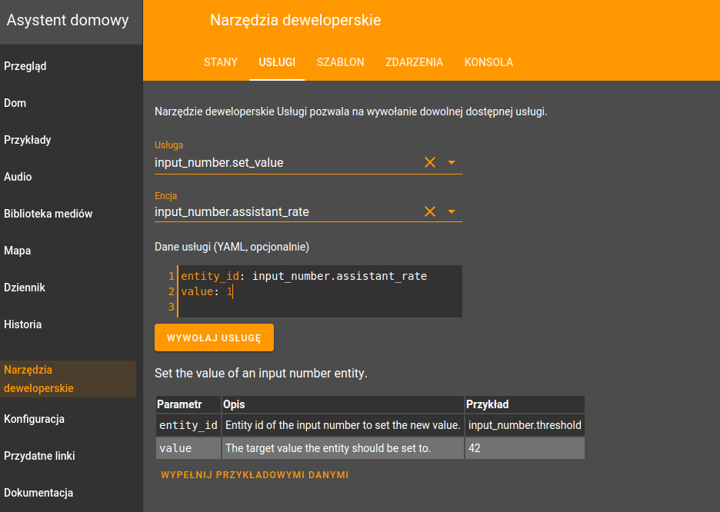Image resolution: width=720 pixels, height=512 pixels.
Task: Open the Dokumentacja sidebar link
Action: (38, 493)
